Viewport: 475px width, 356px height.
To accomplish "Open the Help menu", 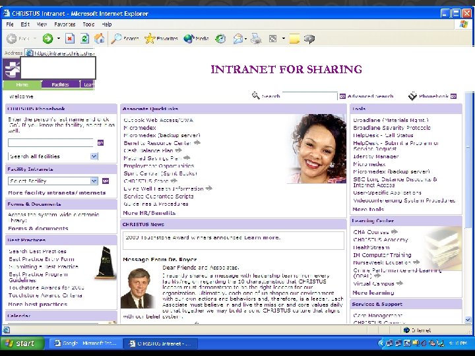I will click(x=107, y=24).
